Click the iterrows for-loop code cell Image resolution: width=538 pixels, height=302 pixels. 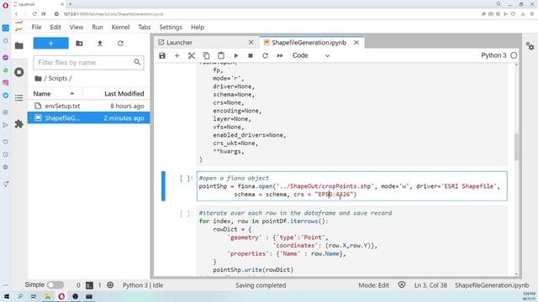pos(351,241)
